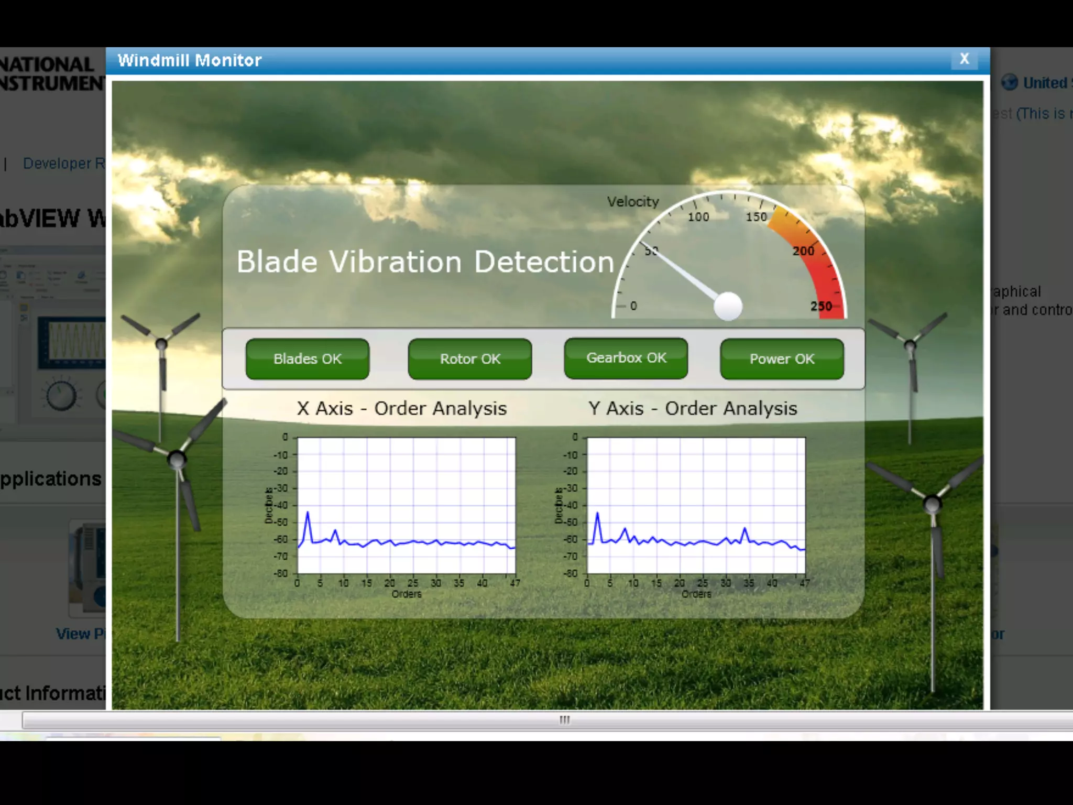Click the large right wind turbine hub
This screenshot has width=1073, height=805.
point(932,504)
